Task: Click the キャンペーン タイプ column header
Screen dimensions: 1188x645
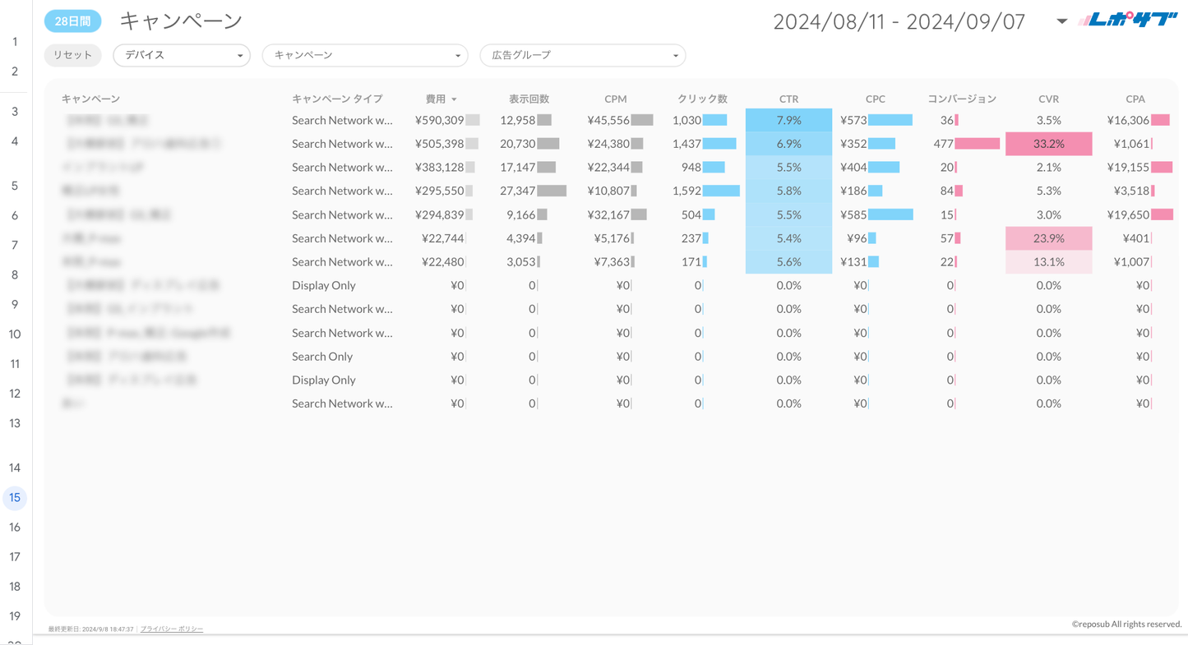Action: point(337,99)
